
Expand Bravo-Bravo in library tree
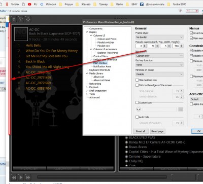[126, 147]
